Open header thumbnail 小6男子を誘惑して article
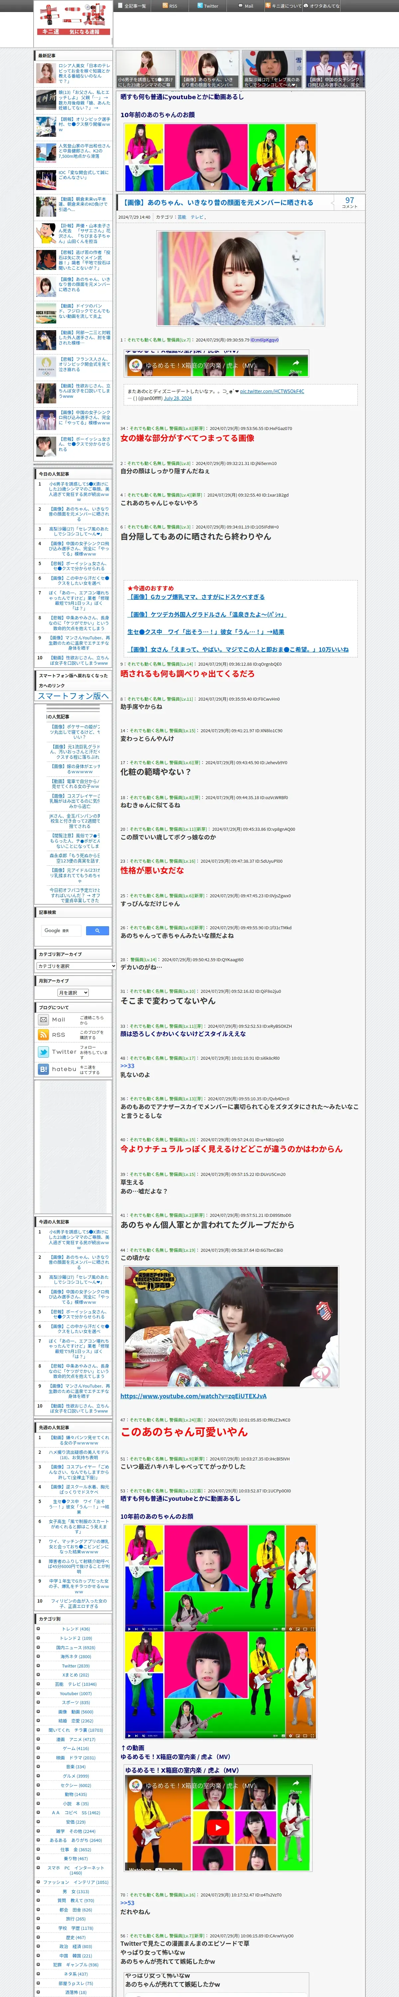 click(146, 68)
